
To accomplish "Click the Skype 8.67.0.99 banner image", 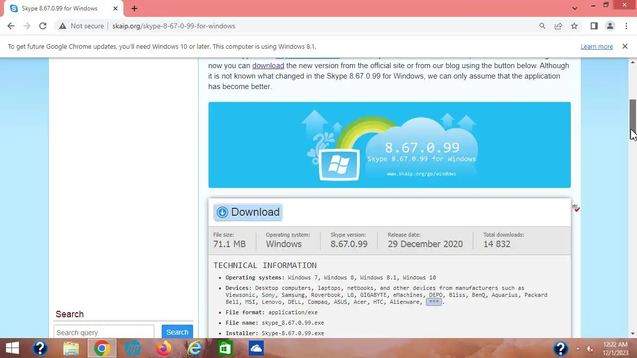I will [389, 145].
